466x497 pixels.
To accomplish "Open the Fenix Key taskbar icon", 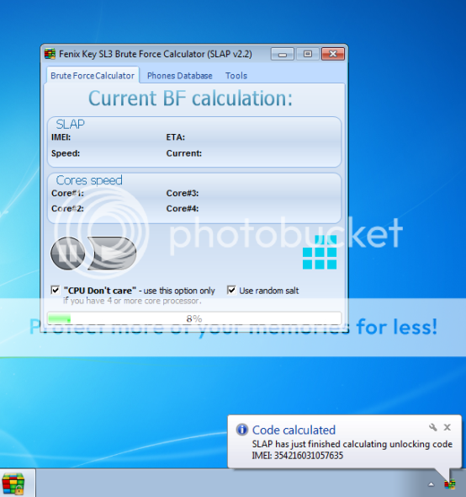I will click(13, 484).
